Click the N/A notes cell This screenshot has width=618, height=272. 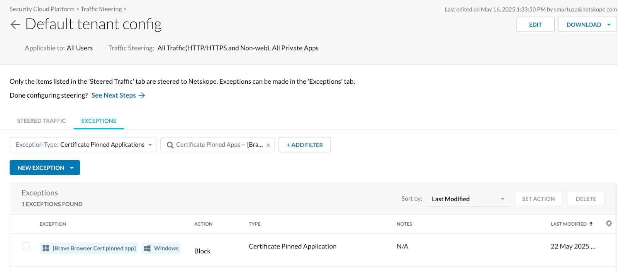(402, 246)
